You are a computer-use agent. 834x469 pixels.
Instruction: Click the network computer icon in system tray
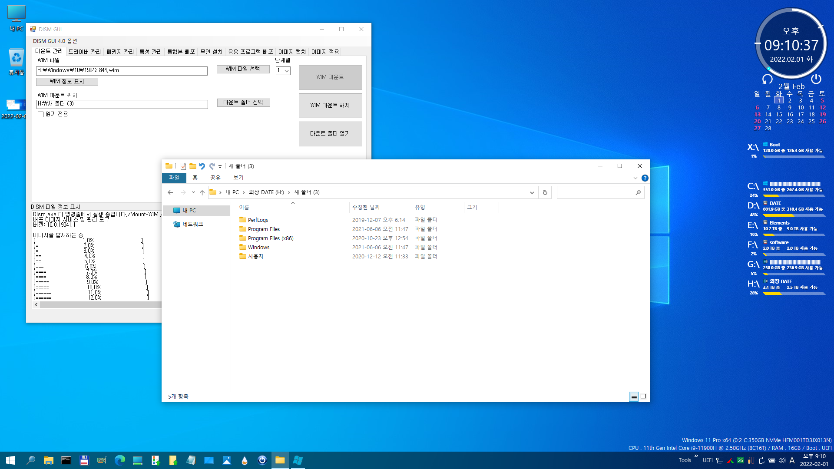coord(720,460)
